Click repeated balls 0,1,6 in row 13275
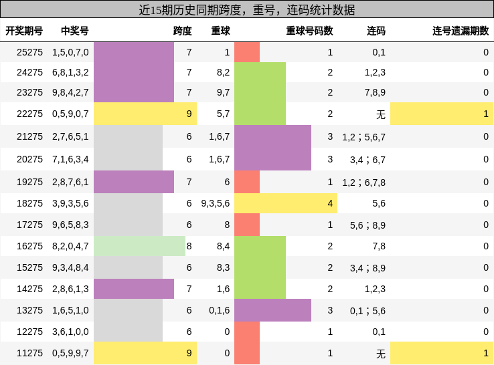Screen dimensions: 494x365 (x=220, y=310)
